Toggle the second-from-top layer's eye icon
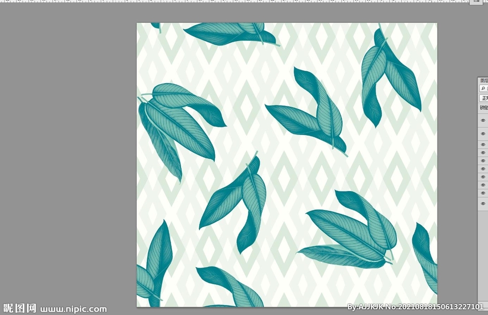The width and height of the screenshot is (488, 315). click(483, 134)
